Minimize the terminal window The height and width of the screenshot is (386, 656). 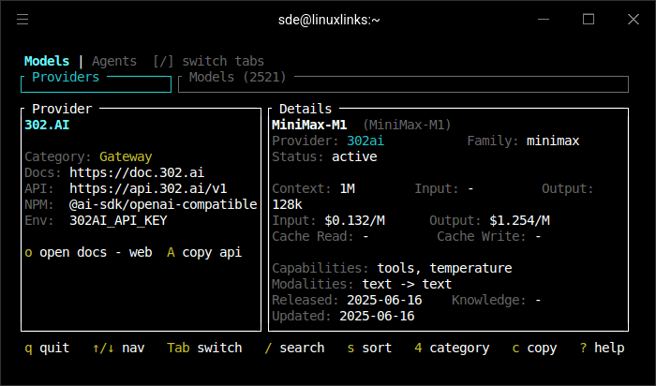pyautogui.click(x=545, y=19)
